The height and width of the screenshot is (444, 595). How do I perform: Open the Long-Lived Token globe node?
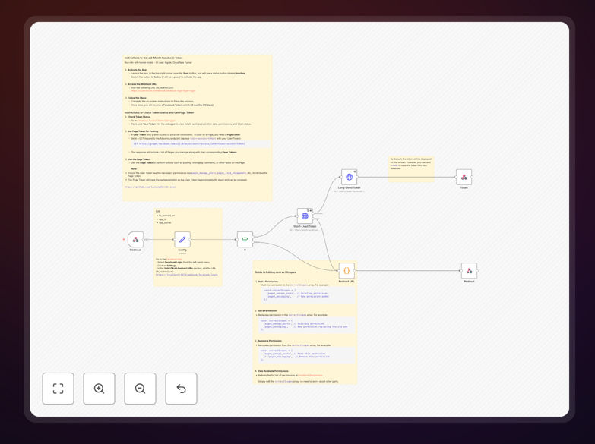click(349, 177)
